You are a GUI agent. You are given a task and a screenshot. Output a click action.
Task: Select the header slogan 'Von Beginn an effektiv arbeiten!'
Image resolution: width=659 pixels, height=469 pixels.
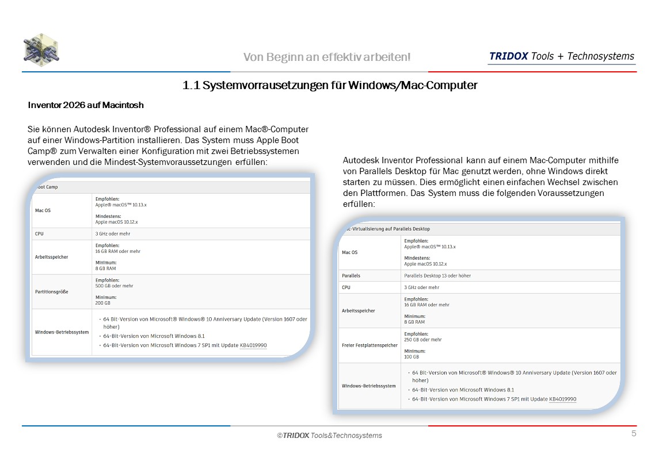327,57
